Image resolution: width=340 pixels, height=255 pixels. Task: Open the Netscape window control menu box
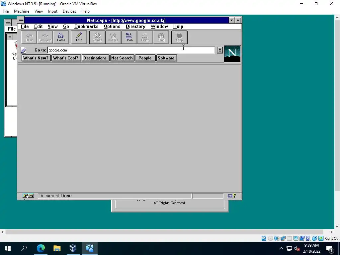pos(21,20)
